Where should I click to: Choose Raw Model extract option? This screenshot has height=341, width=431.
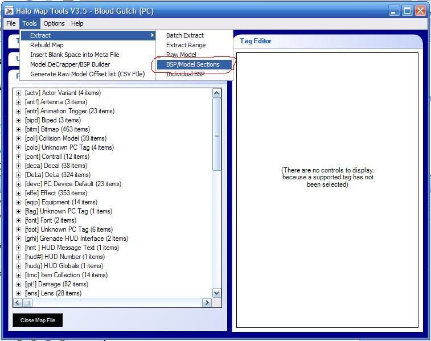tap(194, 55)
